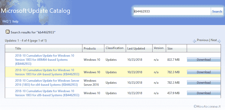Sort by the Products column header

90,48
